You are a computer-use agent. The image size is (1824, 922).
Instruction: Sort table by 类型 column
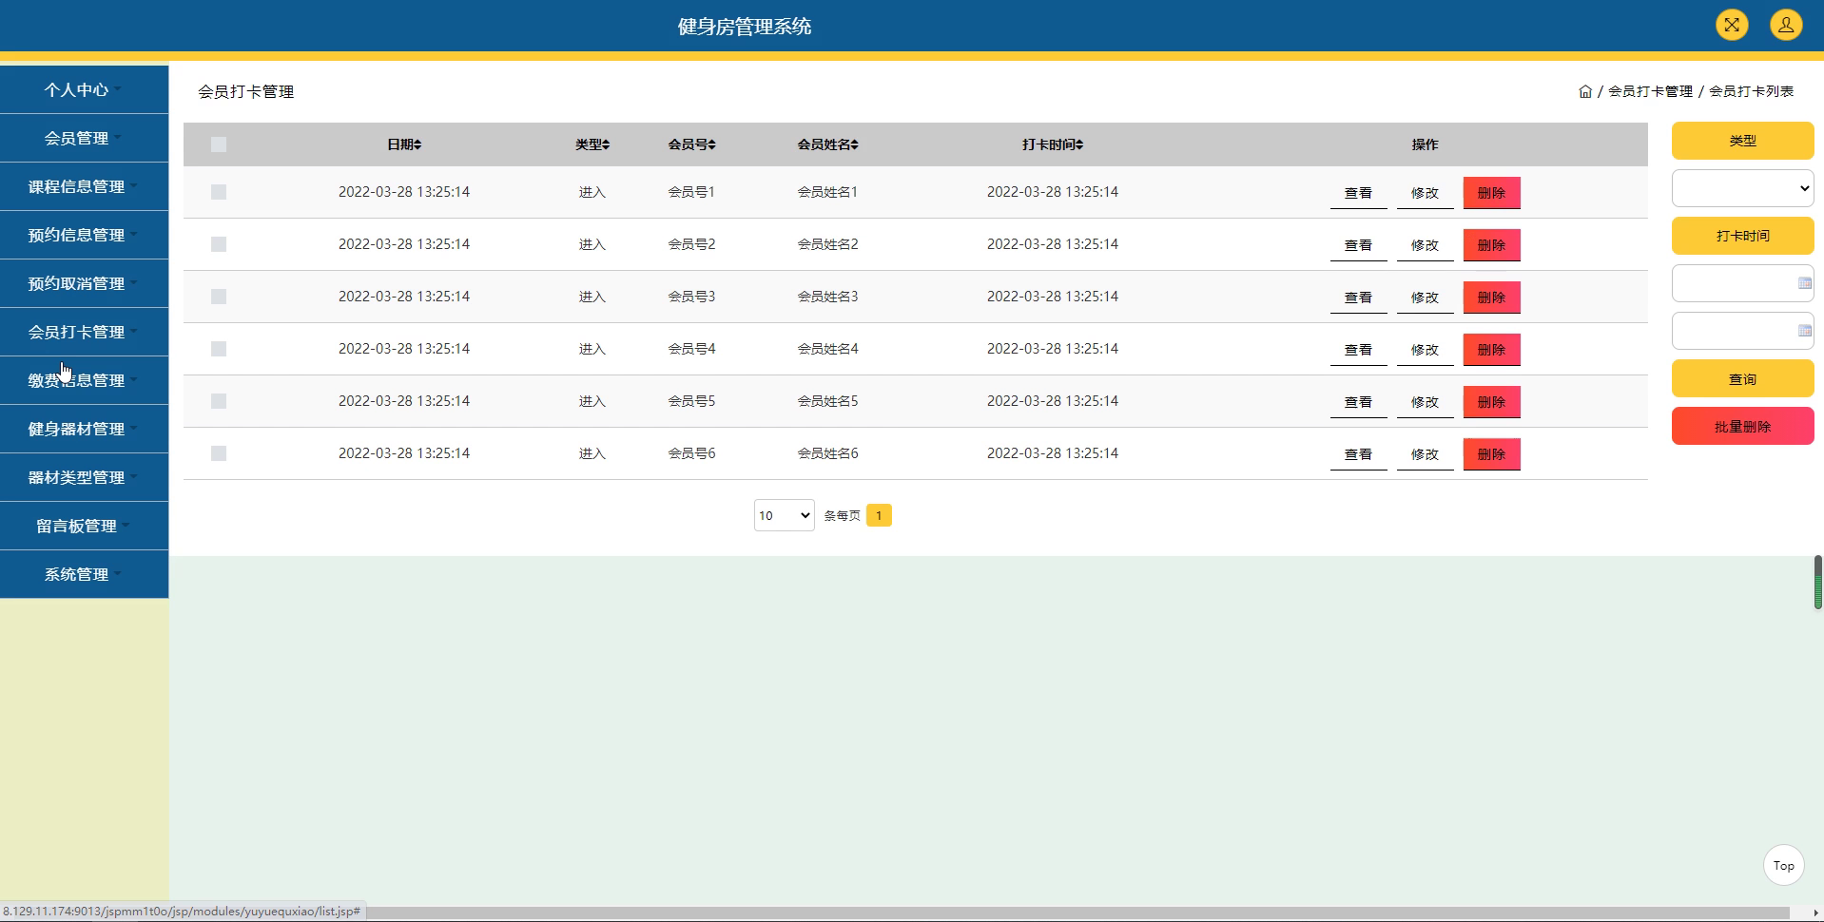pyautogui.click(x=592, y=144)
